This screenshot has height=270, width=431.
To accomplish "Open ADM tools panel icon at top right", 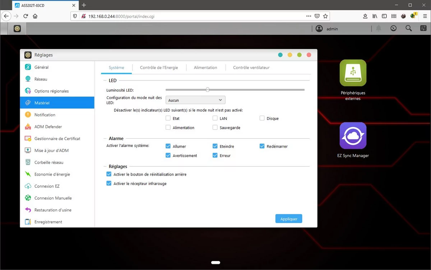I will (423, 29).
